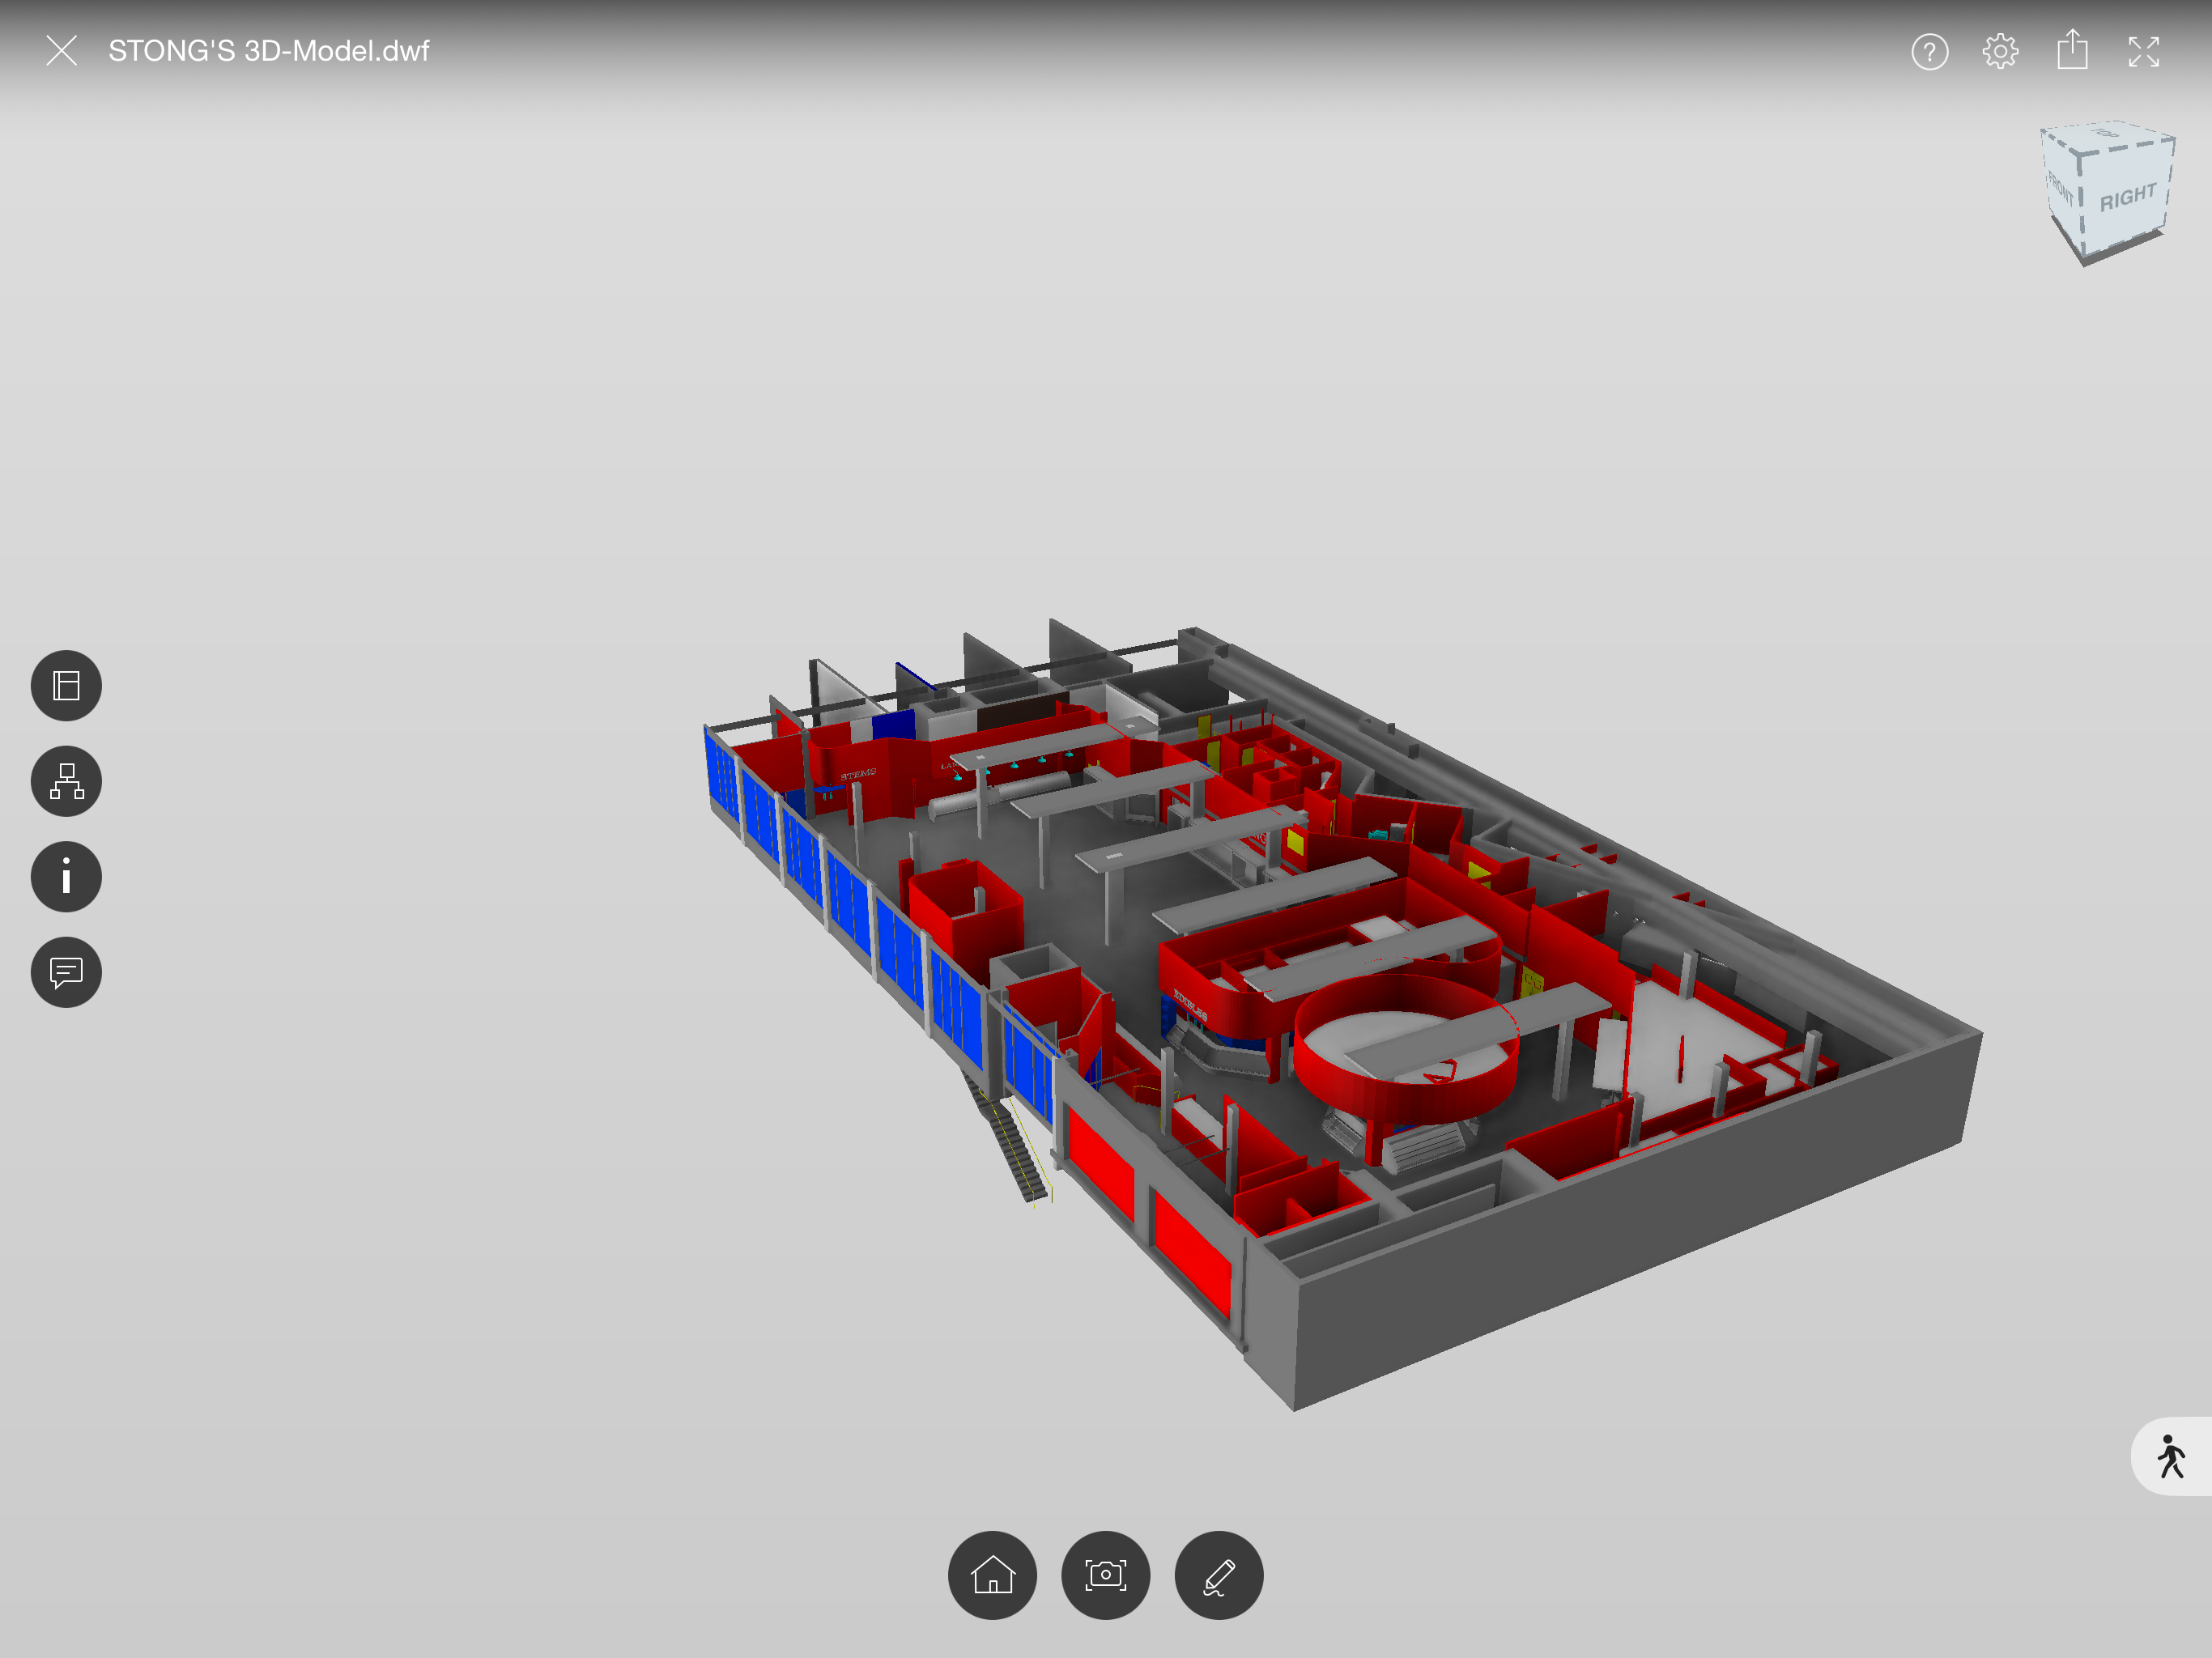Screen dimensions: 2212x1658
Task: Click the STONG'S 3D-Model.dwf title text
Action: [268, 51]
